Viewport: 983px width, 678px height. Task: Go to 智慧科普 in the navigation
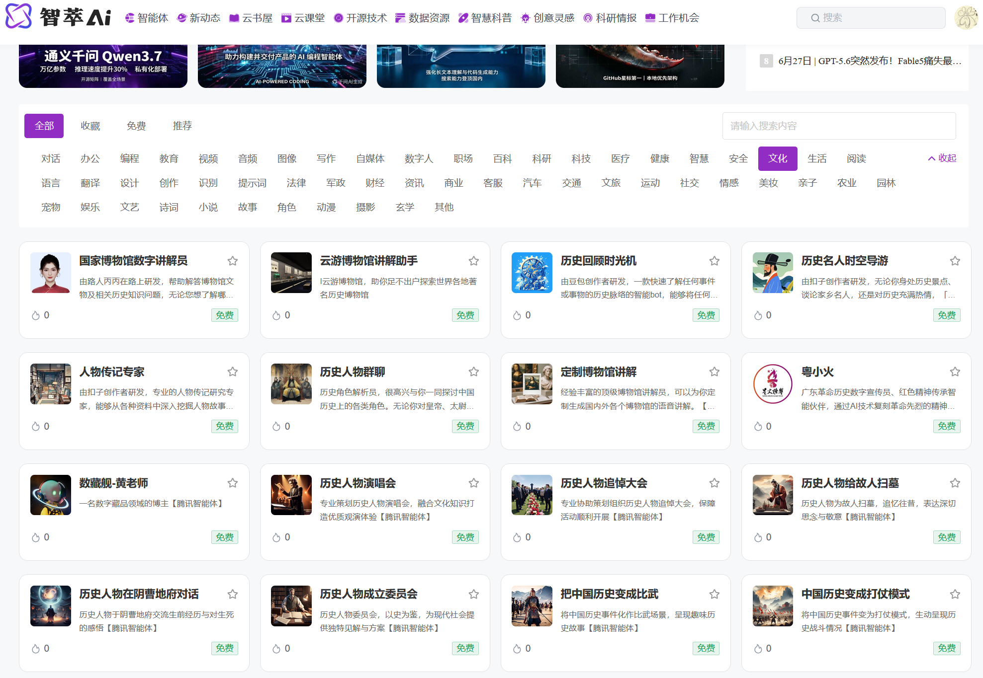[x=485, y=18]
